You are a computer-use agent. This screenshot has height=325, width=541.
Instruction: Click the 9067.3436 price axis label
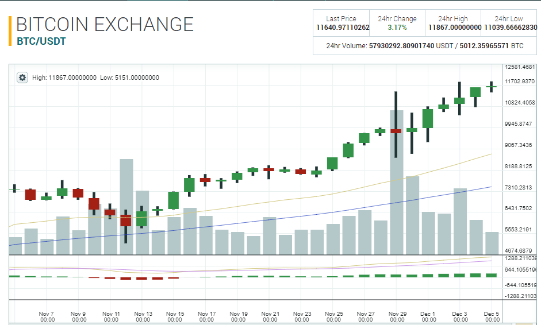[x=520, y=145]
